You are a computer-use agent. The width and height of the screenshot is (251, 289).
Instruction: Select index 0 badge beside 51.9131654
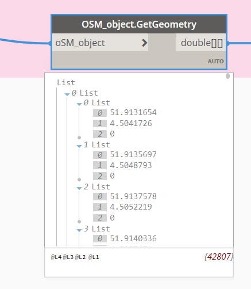100,113
